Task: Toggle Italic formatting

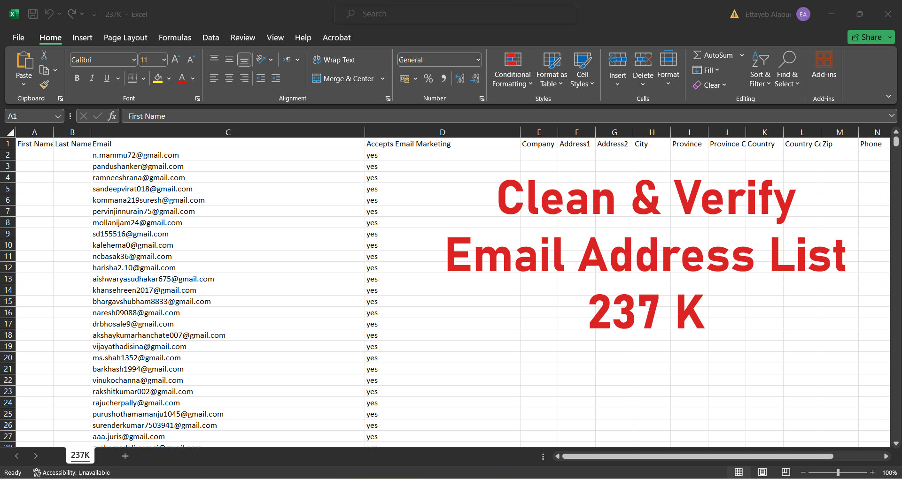Action: [x=92, y=78]
